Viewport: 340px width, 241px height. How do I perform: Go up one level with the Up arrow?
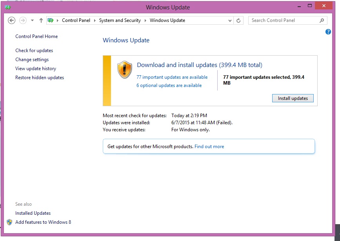click(x=41, y=20)
